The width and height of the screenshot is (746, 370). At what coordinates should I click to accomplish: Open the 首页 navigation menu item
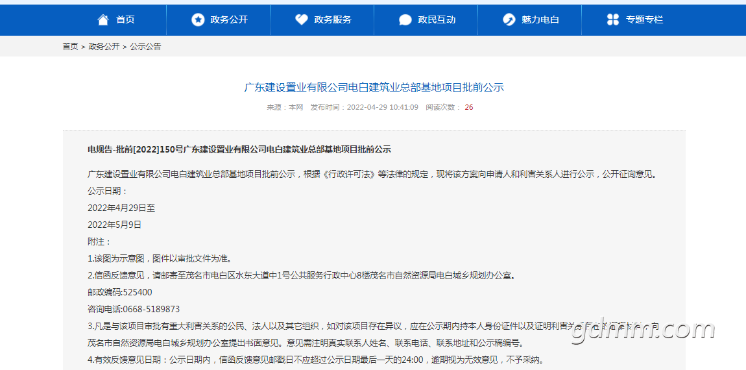pyautogui.click(x=125, y=19)
